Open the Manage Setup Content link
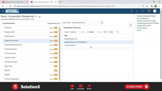 point(144,26)
